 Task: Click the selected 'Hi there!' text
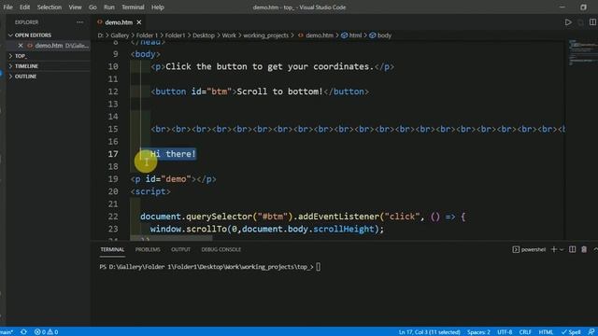click(x=173, y=154)
